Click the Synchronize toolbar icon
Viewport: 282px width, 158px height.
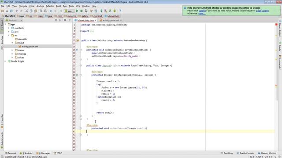[11, 11]
